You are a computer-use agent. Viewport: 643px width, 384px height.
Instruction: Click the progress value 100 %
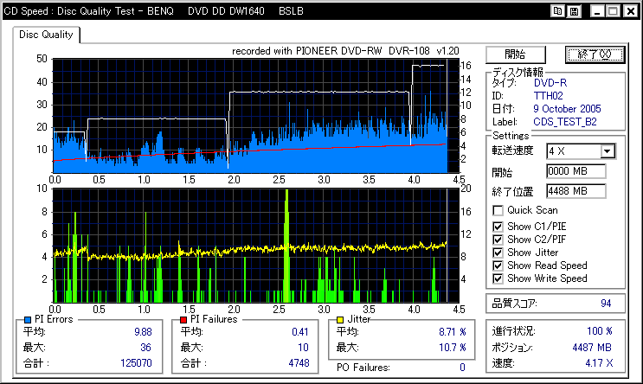pyautogui.click(x=600, y=331)
